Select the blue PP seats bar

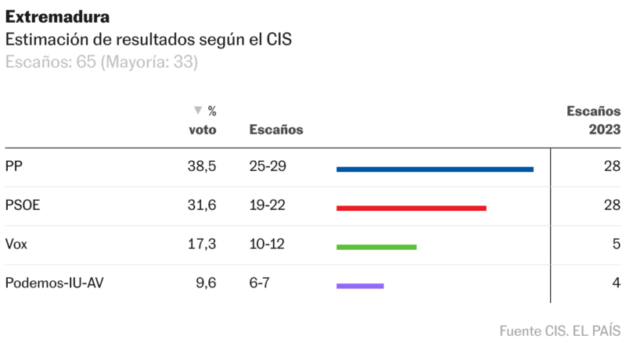coord(434,169)
